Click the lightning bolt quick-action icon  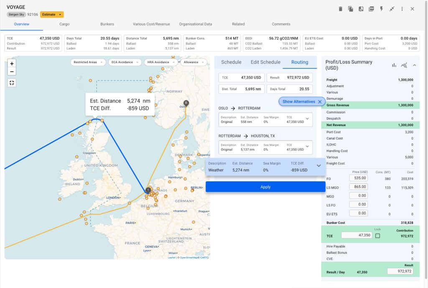[381, 8]
